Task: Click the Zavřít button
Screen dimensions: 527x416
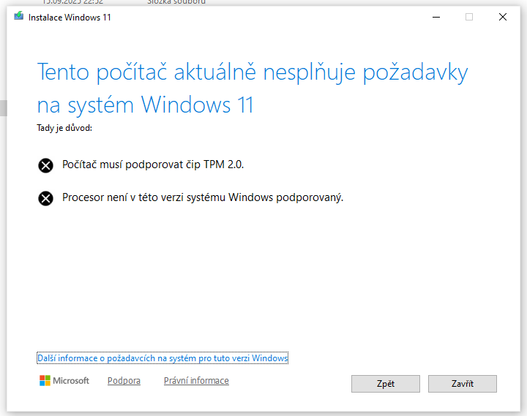Action: coord(462,384)
